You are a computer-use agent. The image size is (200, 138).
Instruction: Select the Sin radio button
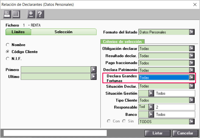click(x=124, y=121)
